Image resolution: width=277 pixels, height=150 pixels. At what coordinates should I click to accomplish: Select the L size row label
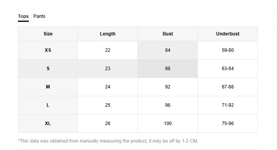pyautogui.click(x=48, y=105)
